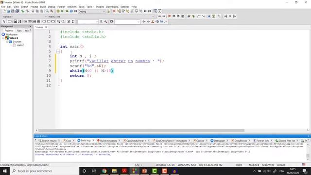Close the Build log tab
311x175 pixels.
(x=93, y=140)
